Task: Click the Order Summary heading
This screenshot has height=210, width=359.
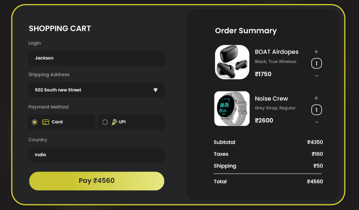Action: pyautogui.click(x=246, y=31)
